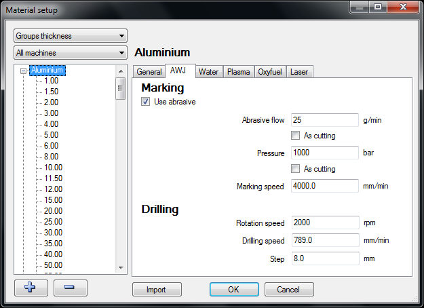Click the minus icon to remove material

point(70,287)
